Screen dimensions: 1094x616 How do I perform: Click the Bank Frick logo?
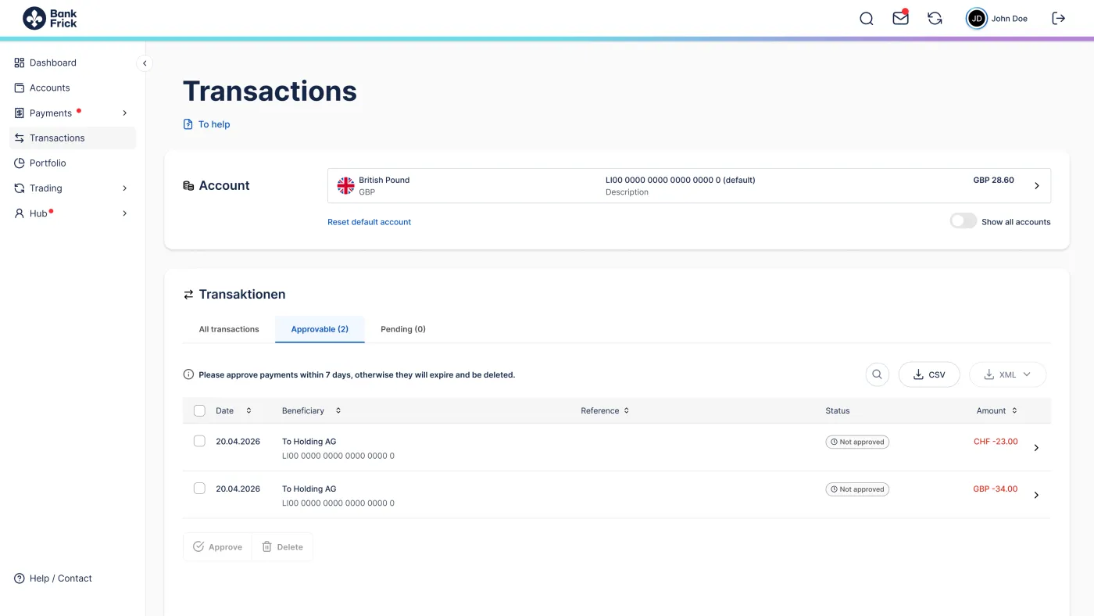tap(50, 18)
